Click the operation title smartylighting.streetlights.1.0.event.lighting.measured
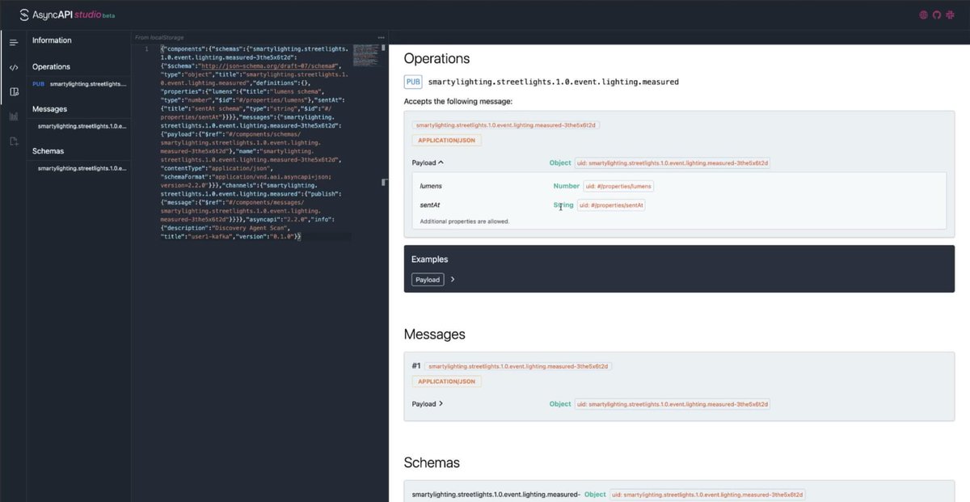970x502 pixels. click(x=553, y=82)
